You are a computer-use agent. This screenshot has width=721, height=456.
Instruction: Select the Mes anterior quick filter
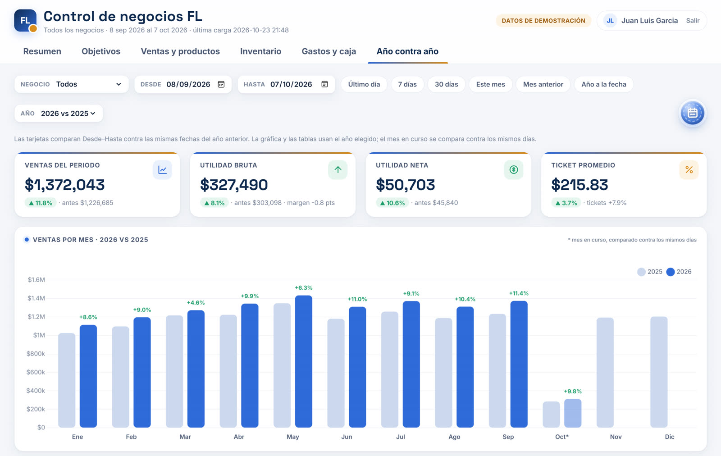click(543, 84)
